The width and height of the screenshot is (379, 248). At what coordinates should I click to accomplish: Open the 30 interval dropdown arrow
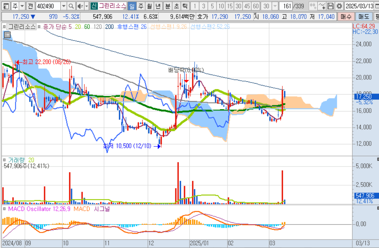tap(275, 6)
